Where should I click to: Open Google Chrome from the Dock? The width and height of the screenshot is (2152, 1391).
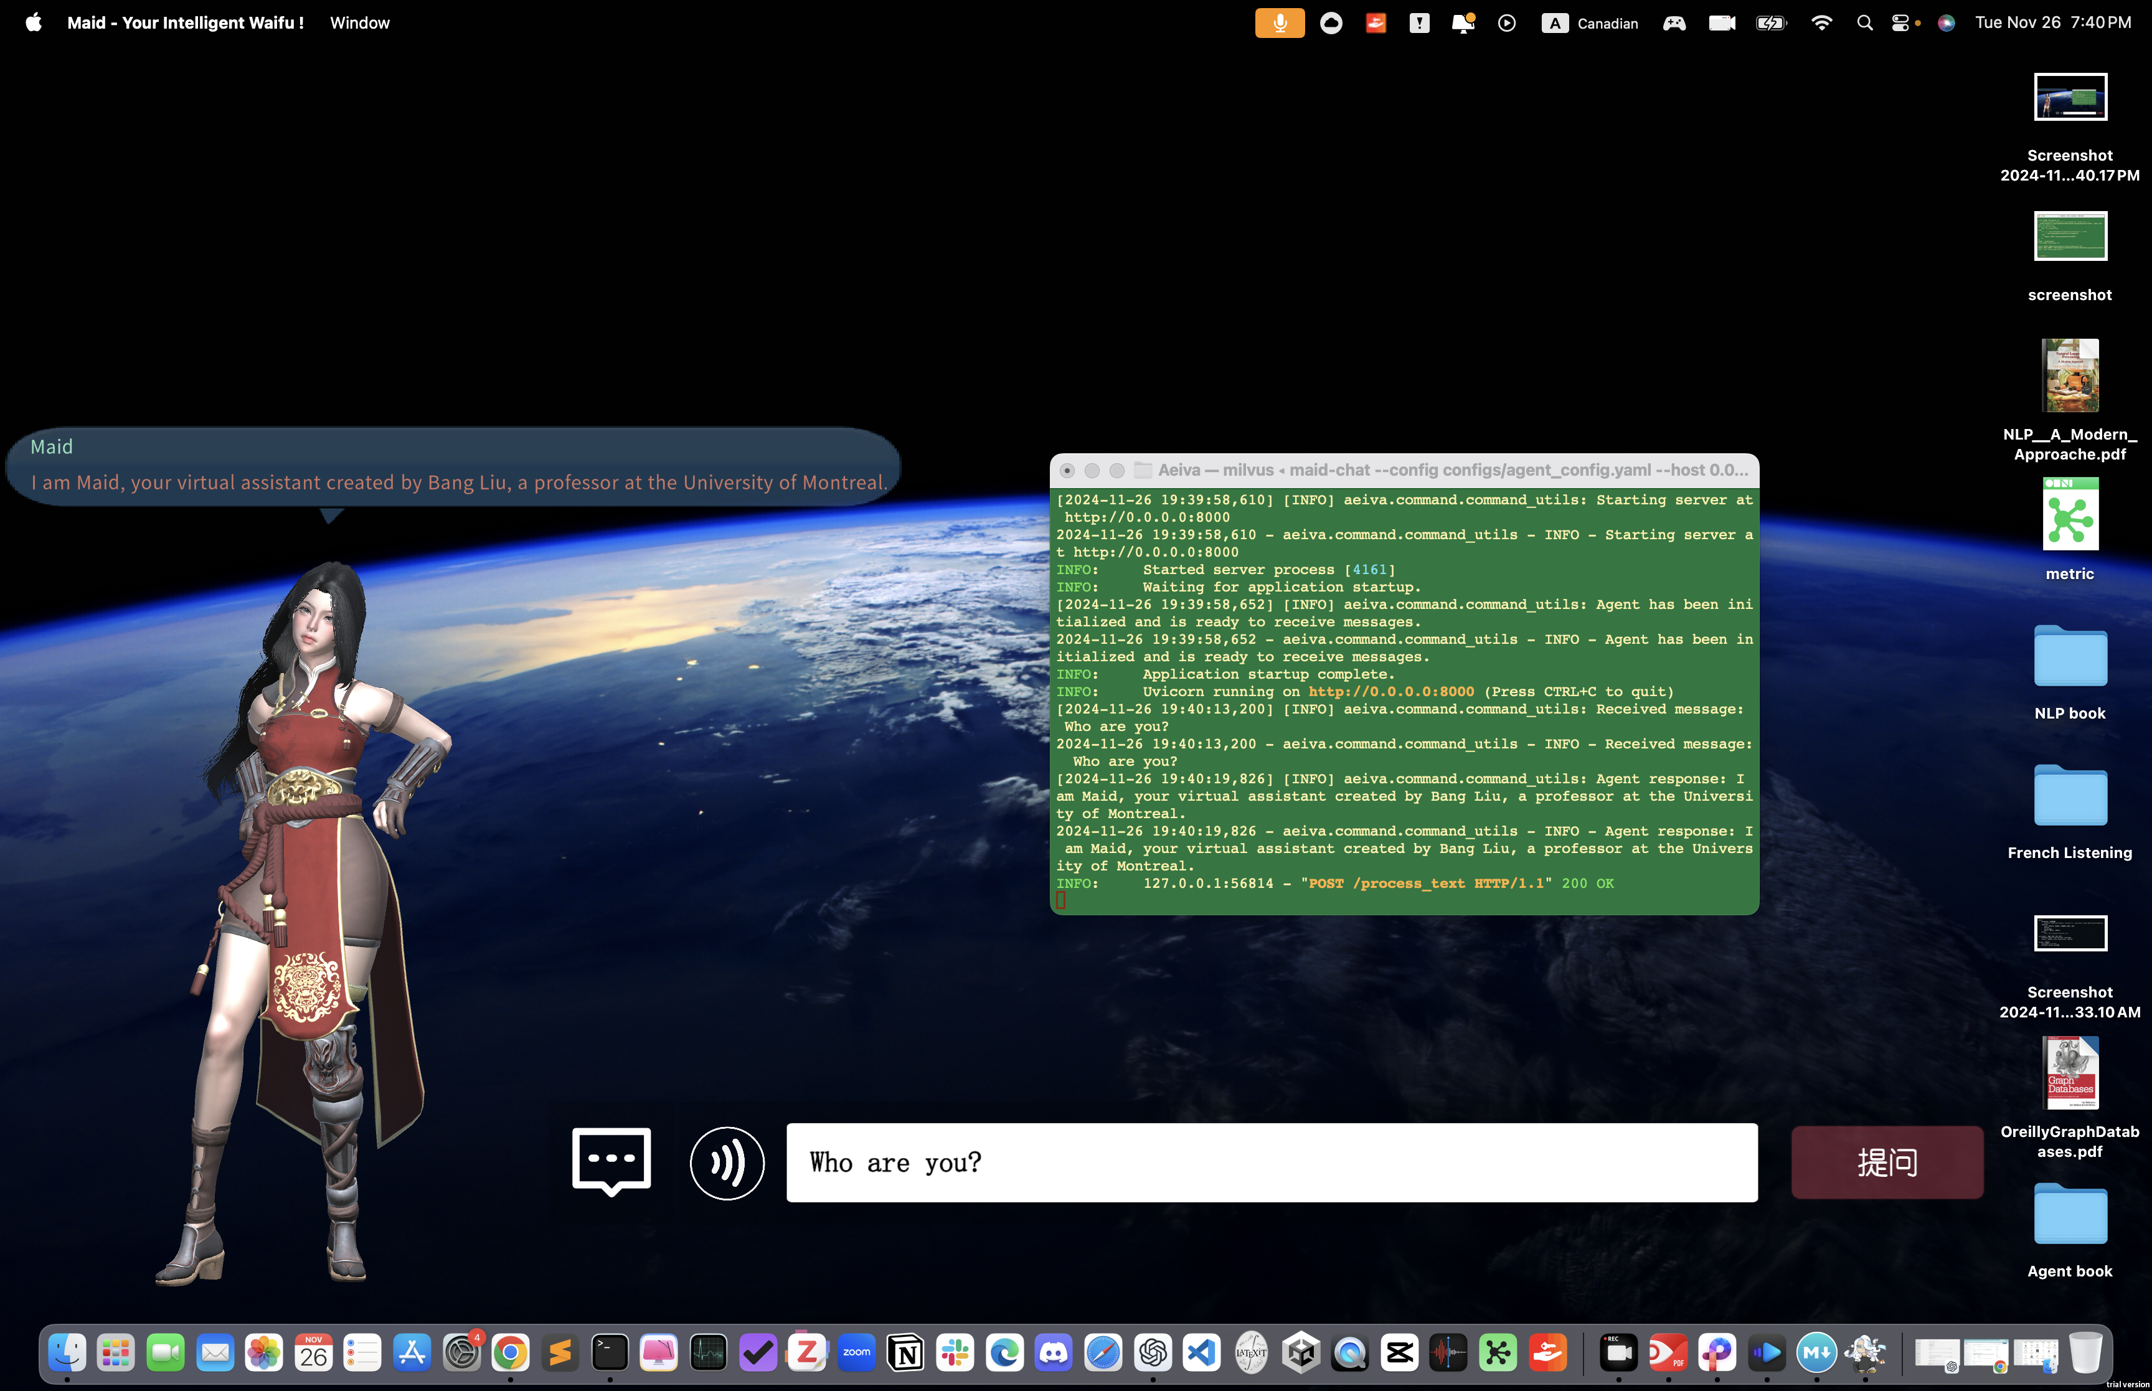[510, 1352]
